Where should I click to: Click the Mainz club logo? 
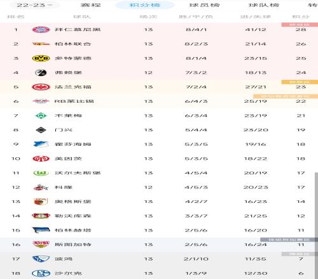coord(41,159)
